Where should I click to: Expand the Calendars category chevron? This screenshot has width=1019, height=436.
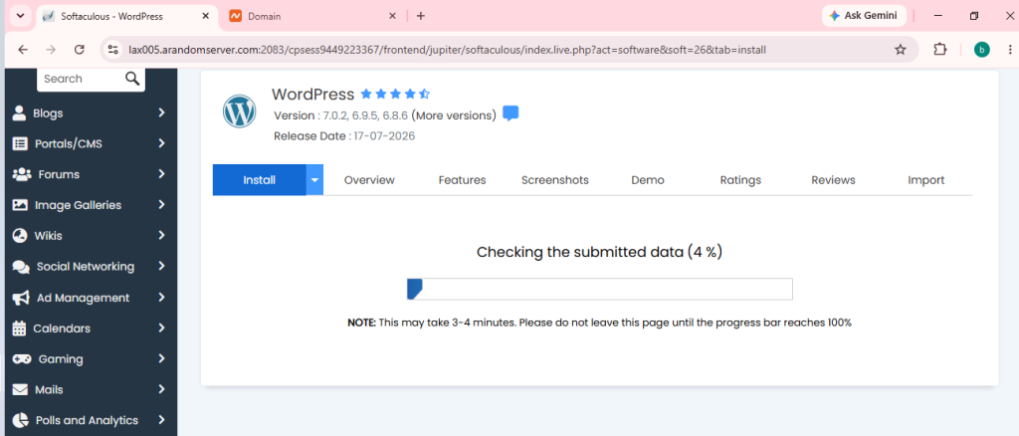click(162, 328)
